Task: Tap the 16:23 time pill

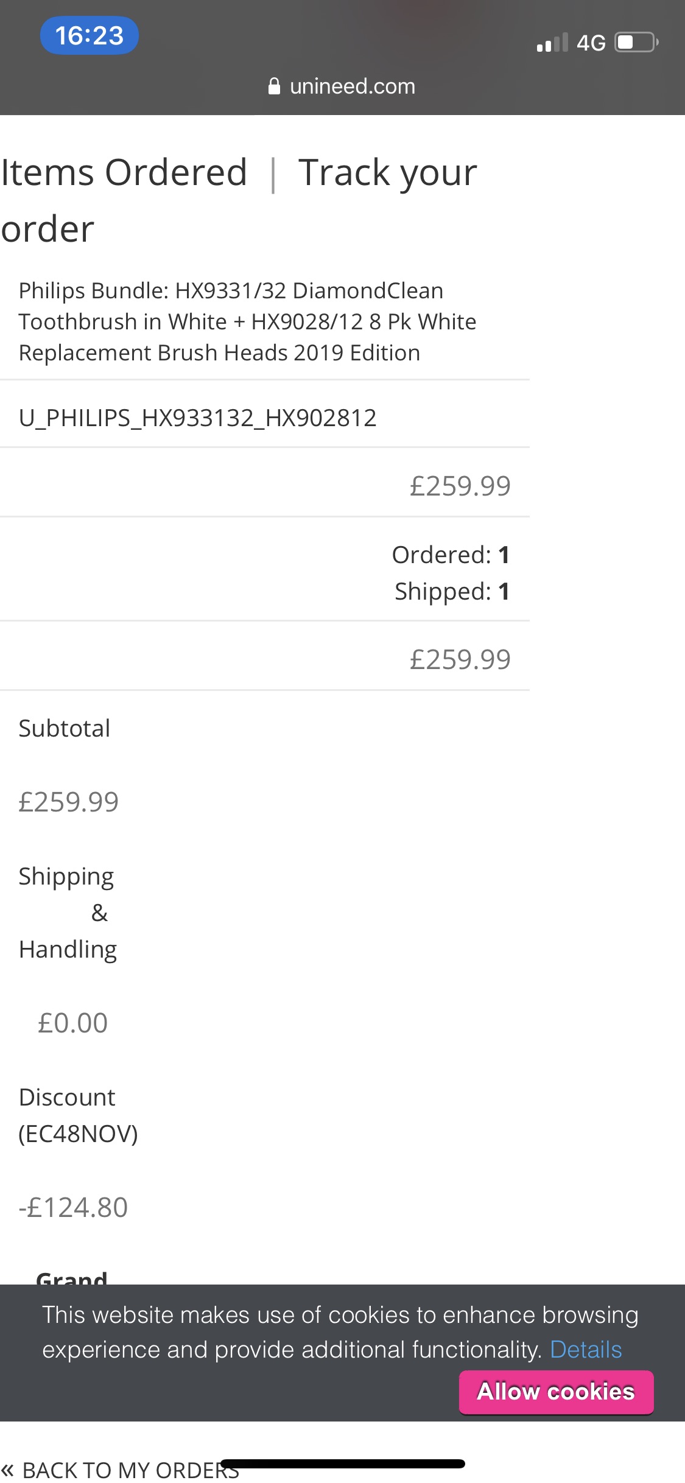Action: pyautogui.click(x=89, y=35)
